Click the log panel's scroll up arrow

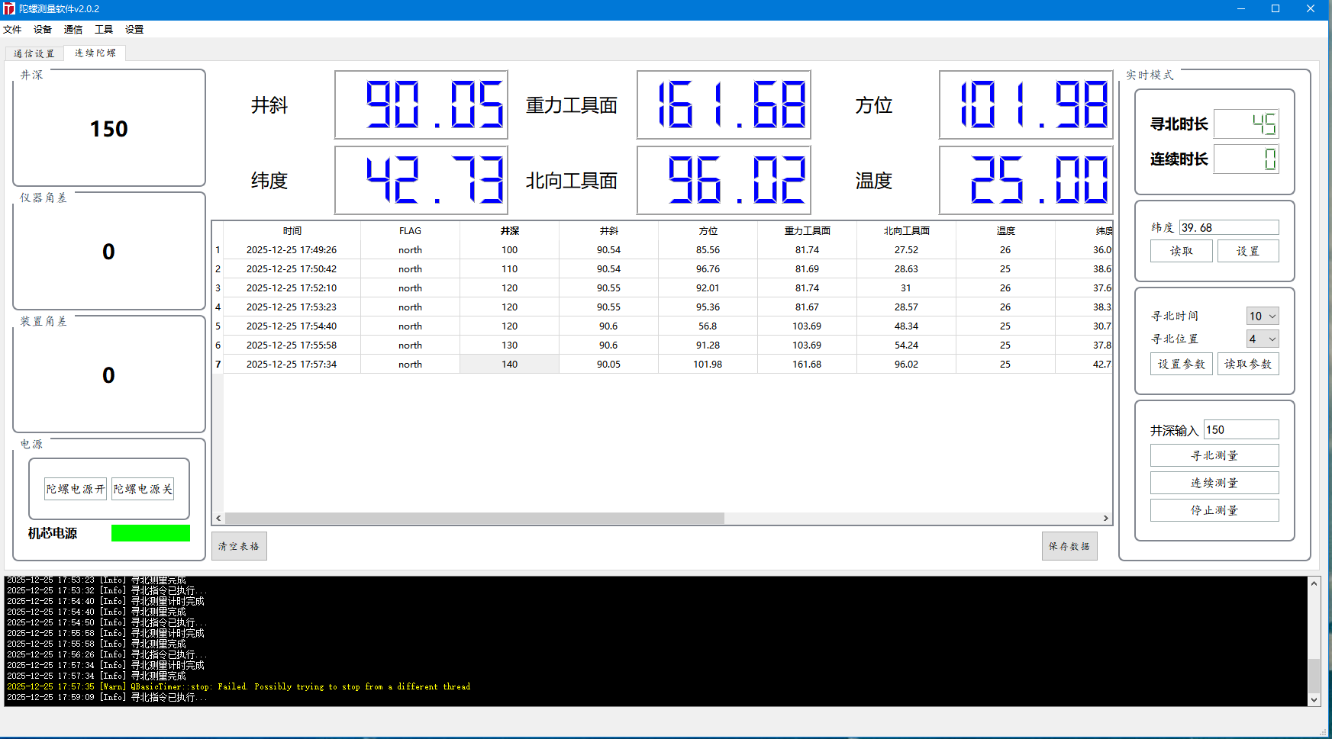click(x=1314, y=583)
